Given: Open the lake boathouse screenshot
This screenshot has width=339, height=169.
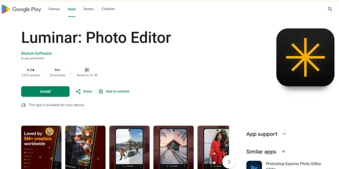Looking at the screenshot, I should (x=173, y=147).
